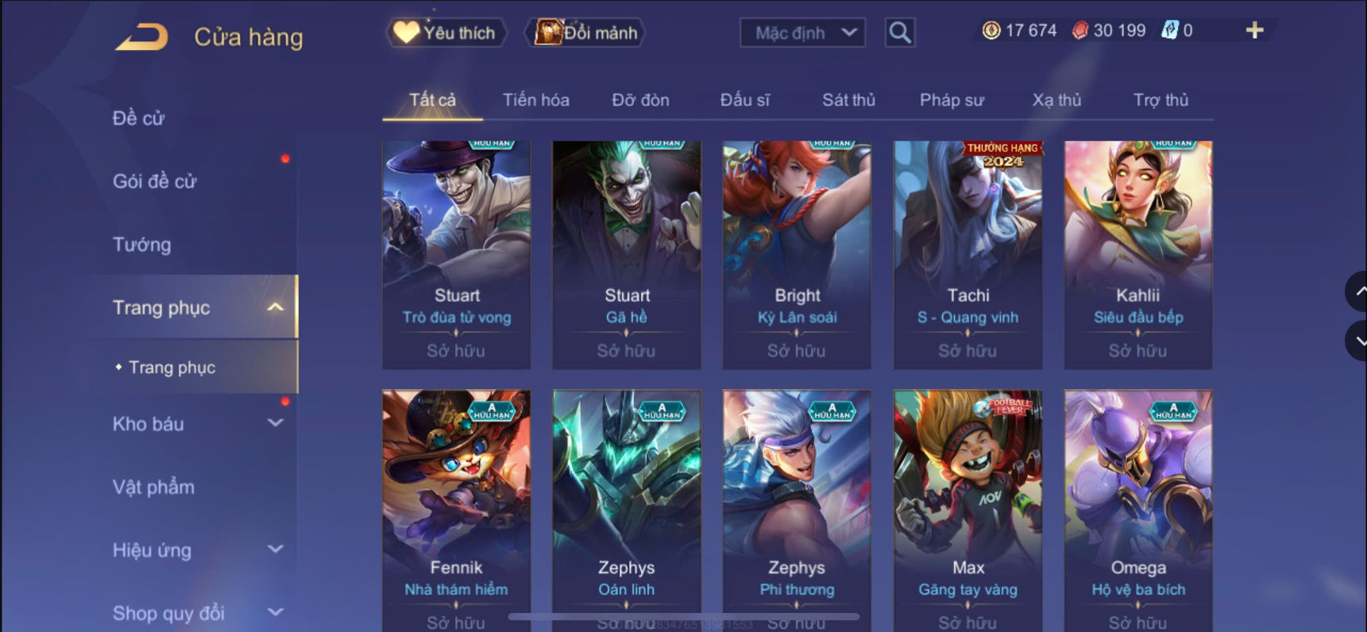Expand the Hiệu ứng sidebar section
Screen dimensions: 1367x632
tap(275, 549)
